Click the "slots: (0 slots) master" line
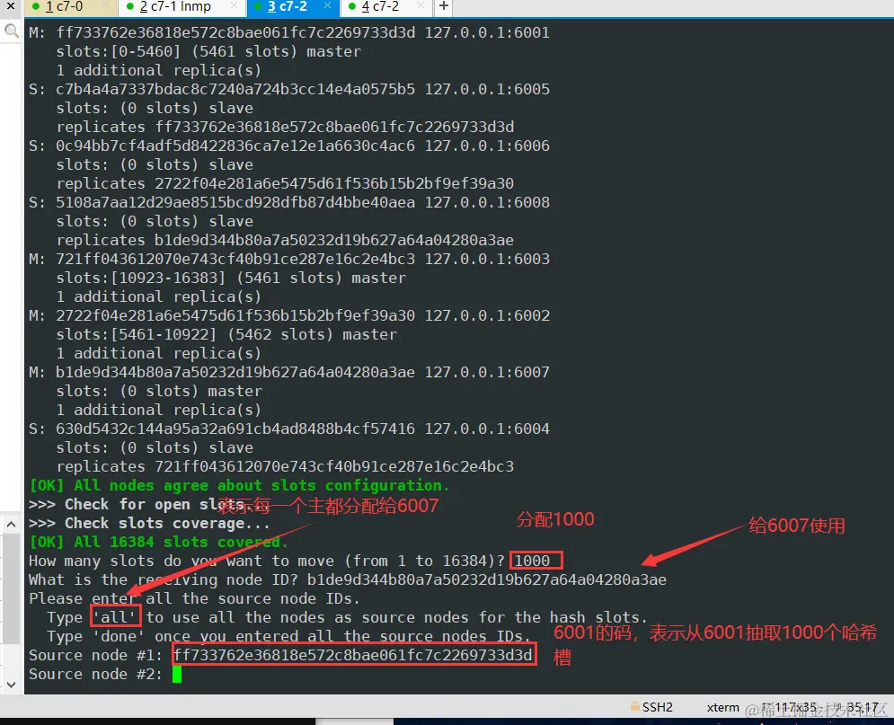The height and width of the screenshot is (725, 894). click(159, 391)
